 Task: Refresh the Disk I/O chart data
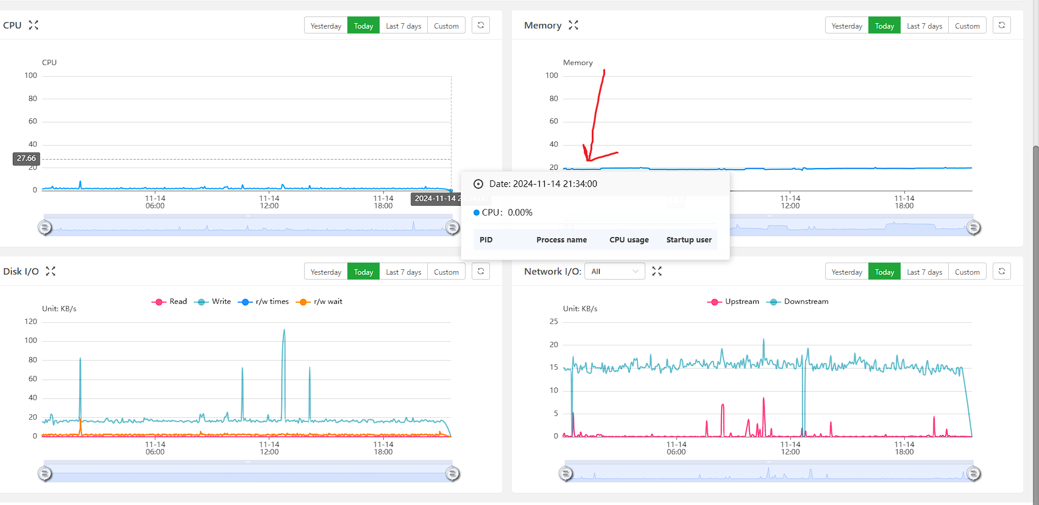(481, 271)
